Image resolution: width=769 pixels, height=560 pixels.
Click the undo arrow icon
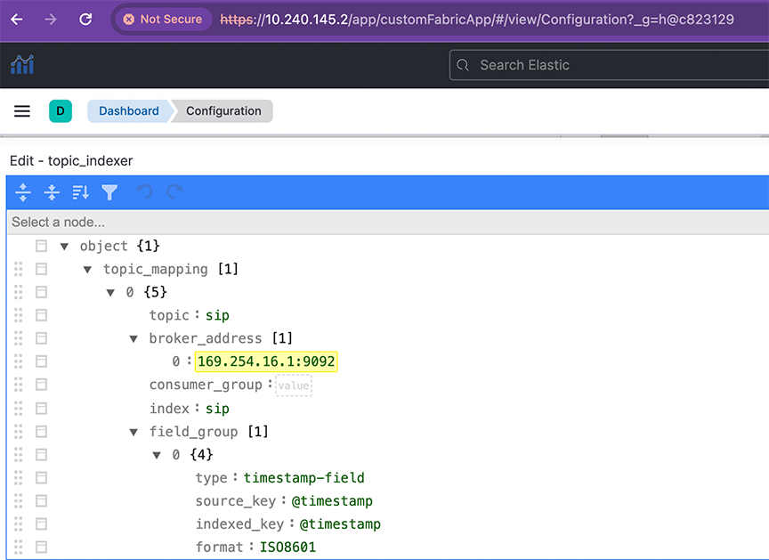(x=145, y=192)
